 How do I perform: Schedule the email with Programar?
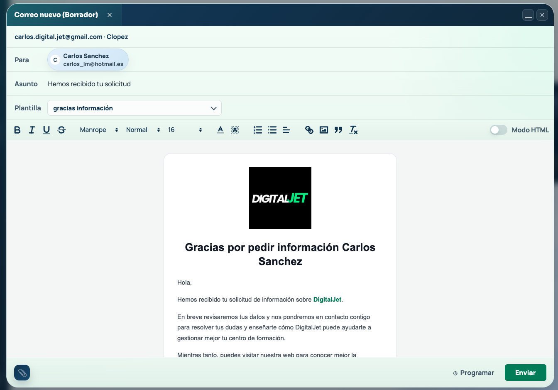[474, 373]
